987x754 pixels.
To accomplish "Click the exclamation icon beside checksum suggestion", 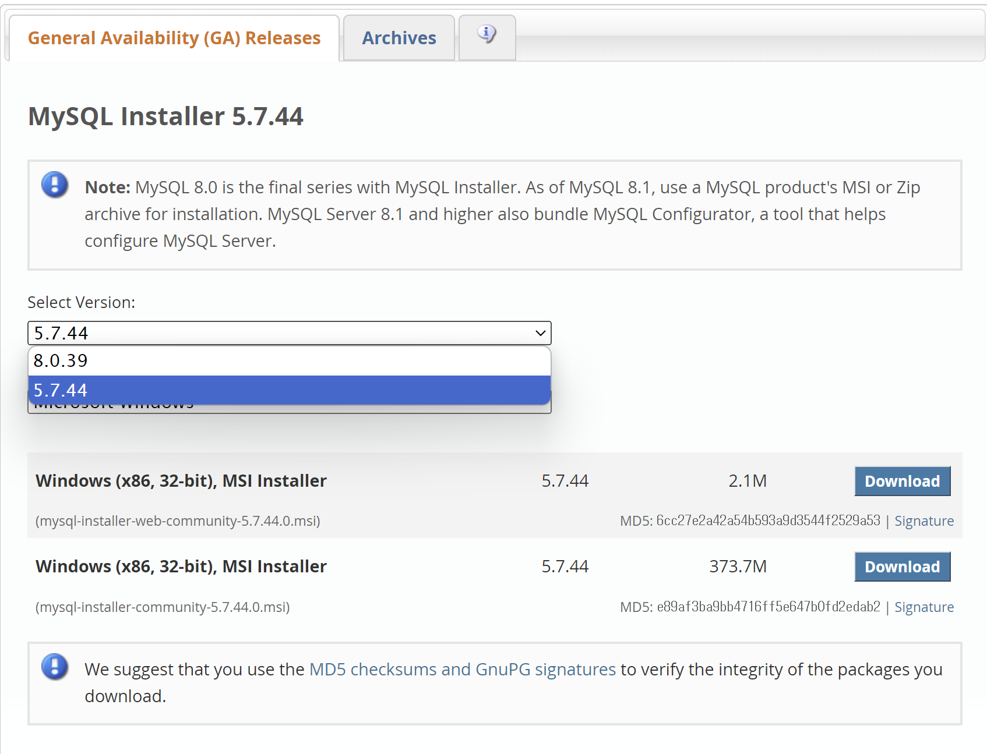I will click(55, 667).
